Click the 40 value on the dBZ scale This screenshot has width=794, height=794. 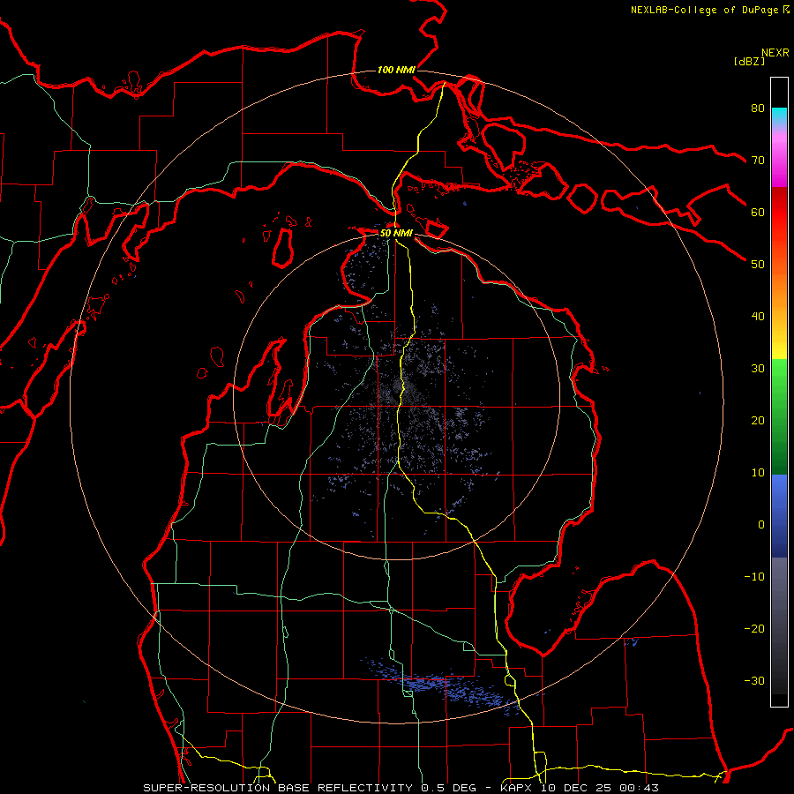pyautogui.click(x=758, y=317)
